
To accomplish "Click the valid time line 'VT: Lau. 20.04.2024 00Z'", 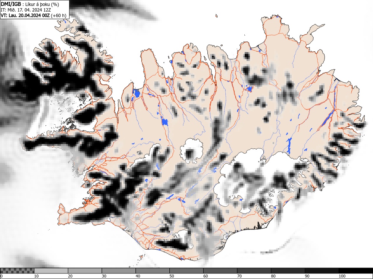I will (x=25, y=16).
